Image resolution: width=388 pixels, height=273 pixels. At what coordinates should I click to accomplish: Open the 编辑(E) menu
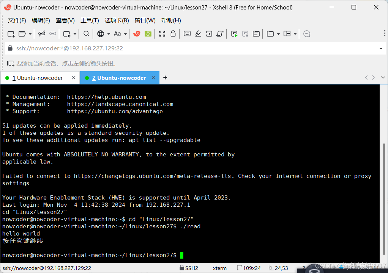(x=41, y=20)
